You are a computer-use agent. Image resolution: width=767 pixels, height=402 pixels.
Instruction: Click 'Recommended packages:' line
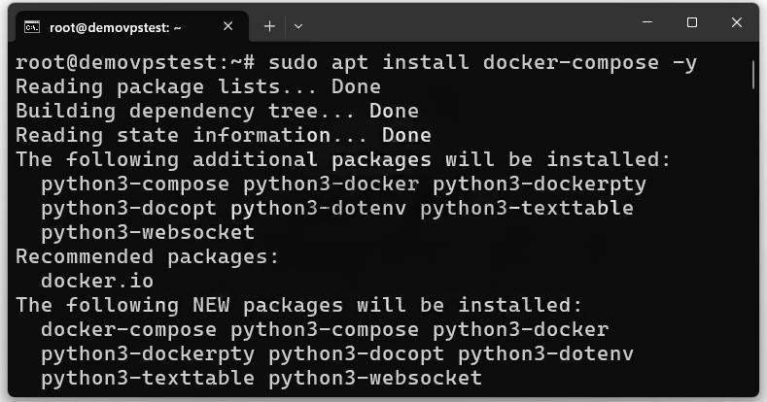pyautogui.click(x=147, y=257)
